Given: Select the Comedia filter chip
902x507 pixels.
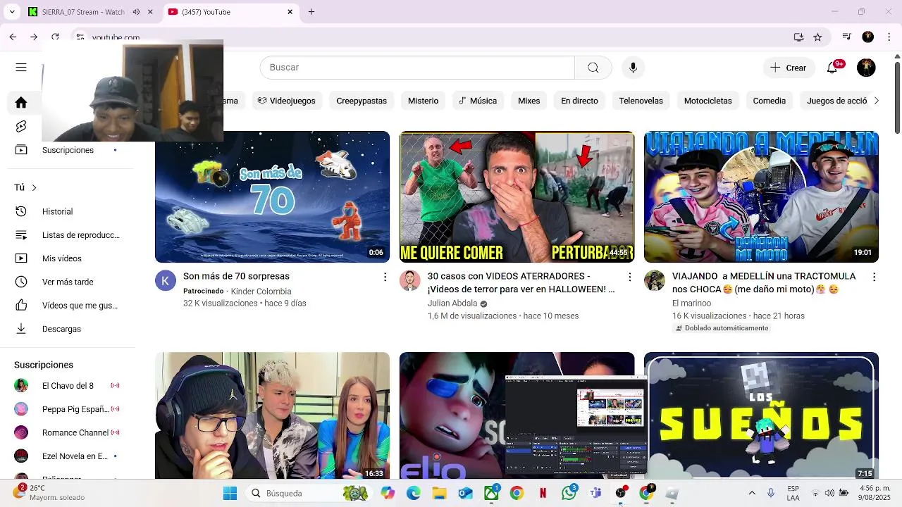Looking at the screenshot, I should 769,101.
